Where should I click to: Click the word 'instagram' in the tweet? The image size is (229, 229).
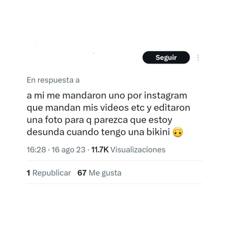(165, 96)
